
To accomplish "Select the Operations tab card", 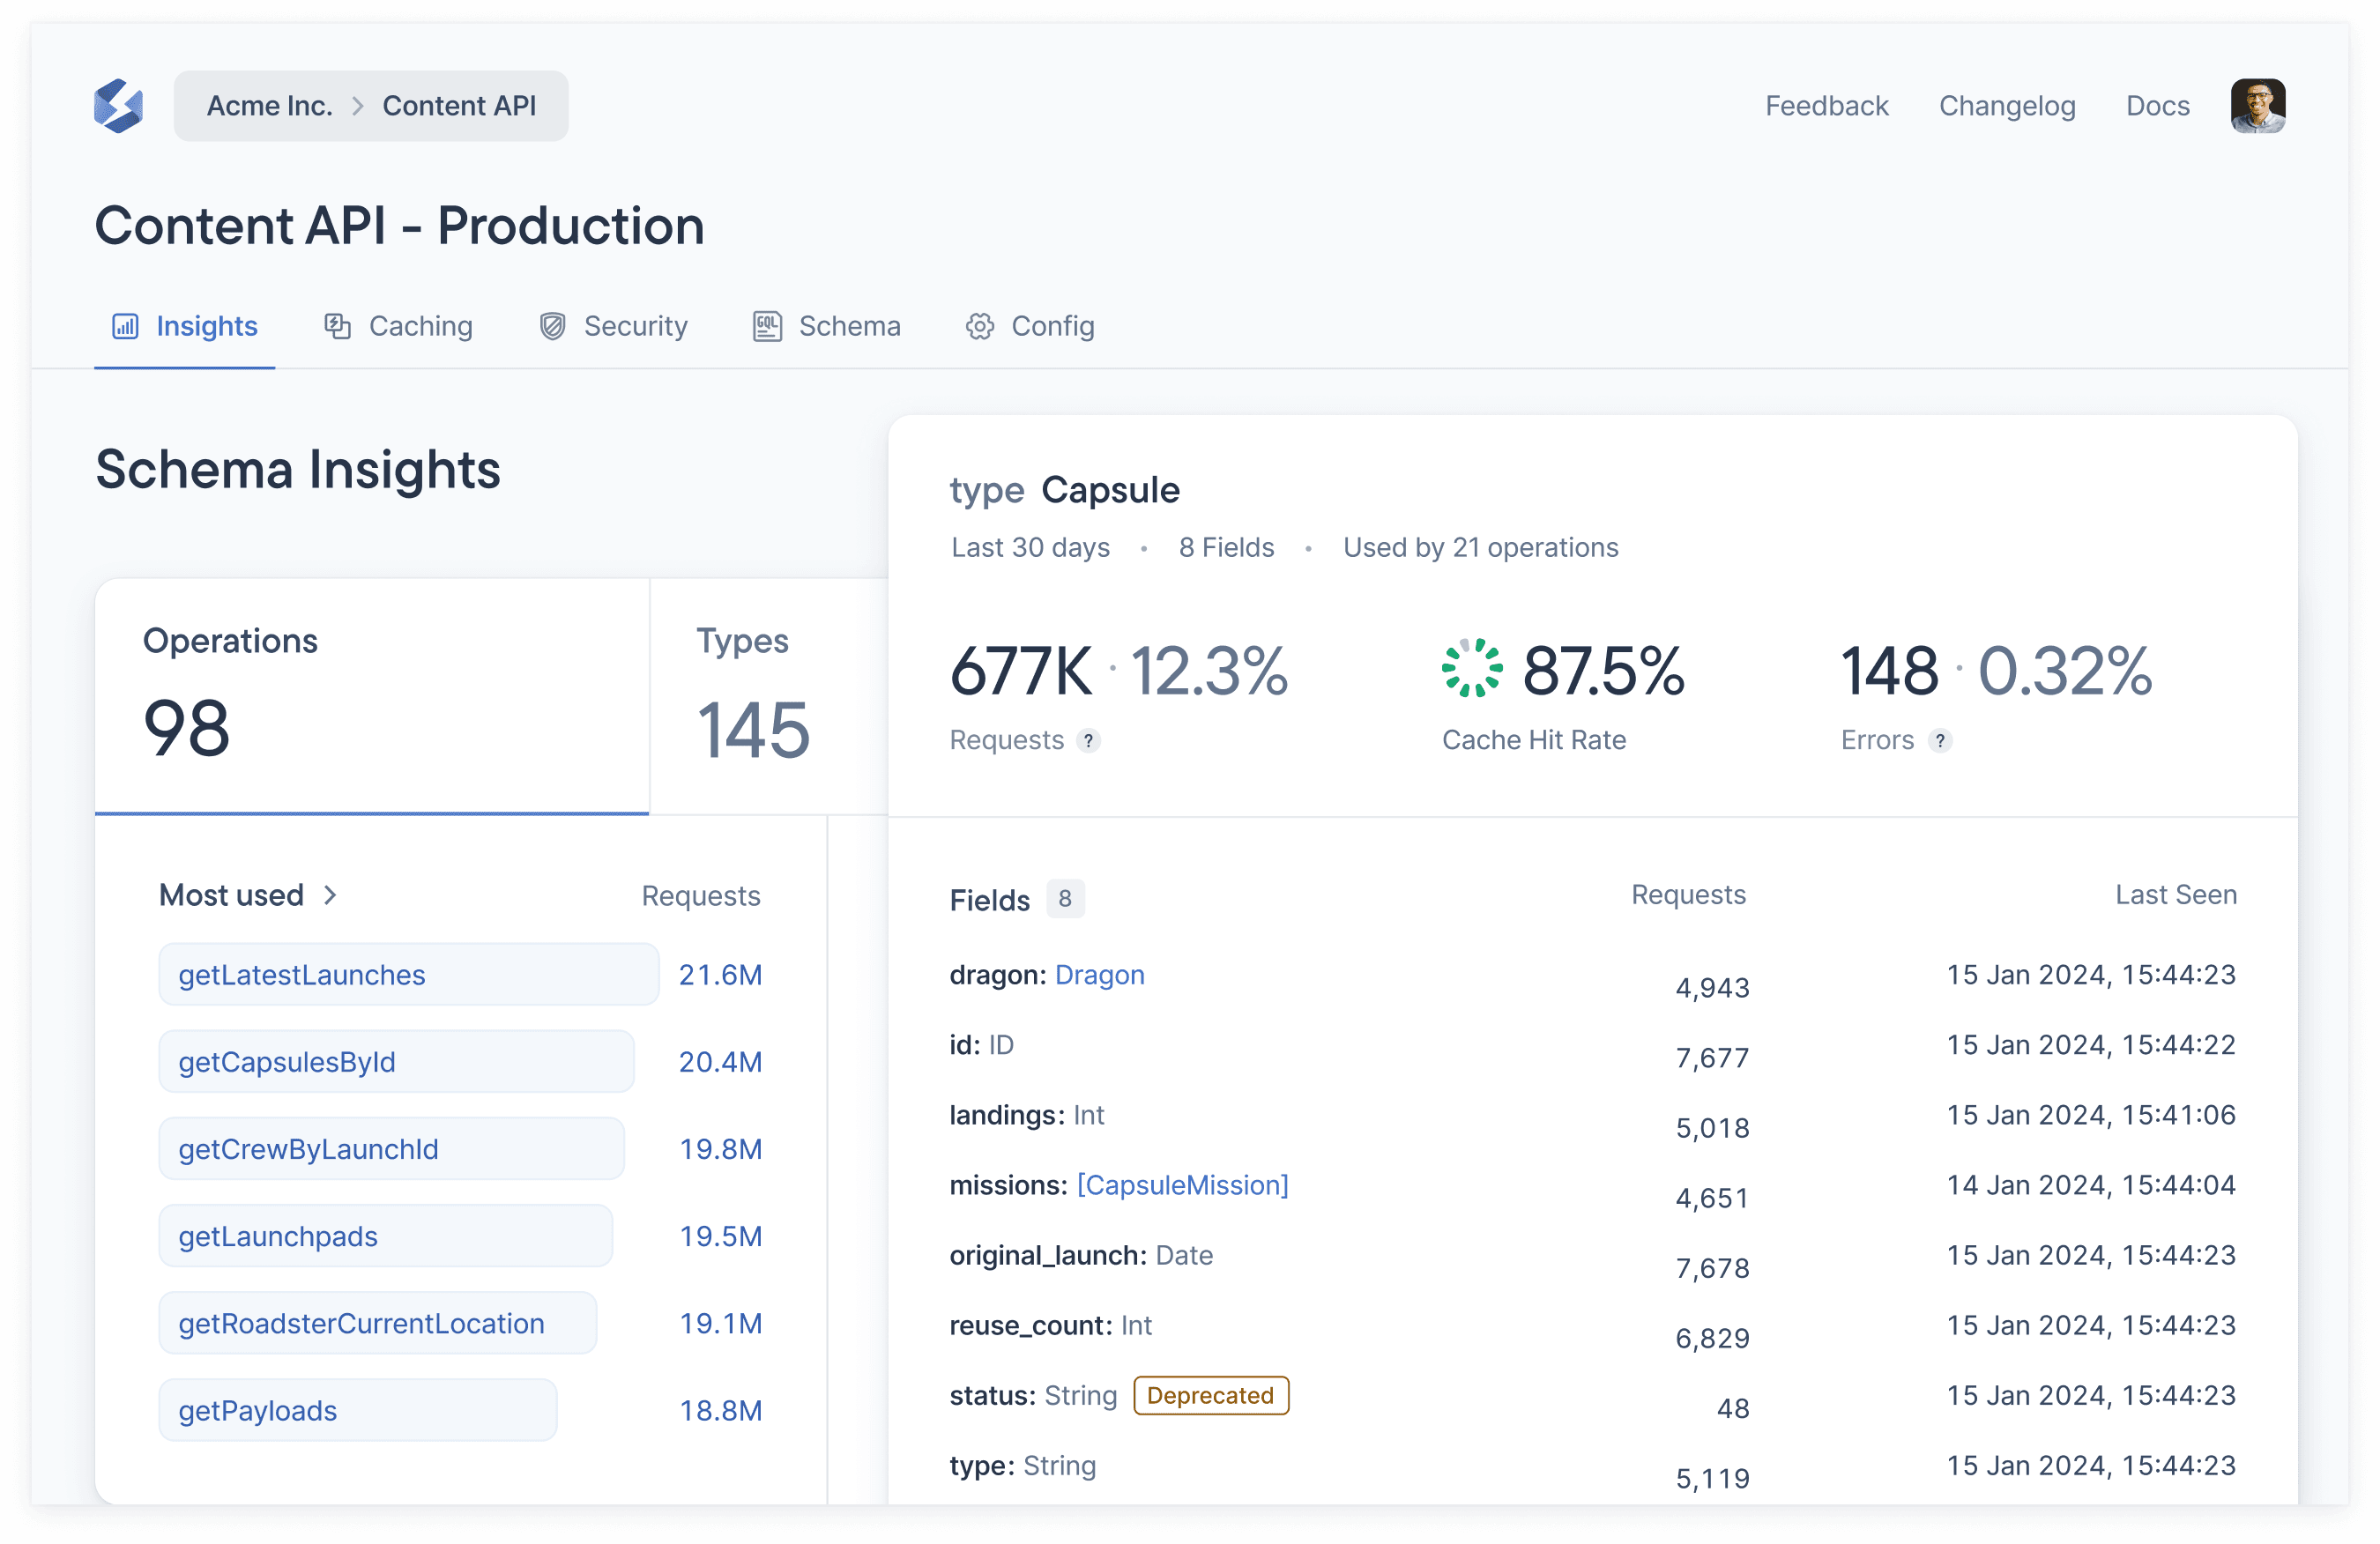I will (371, 695).
